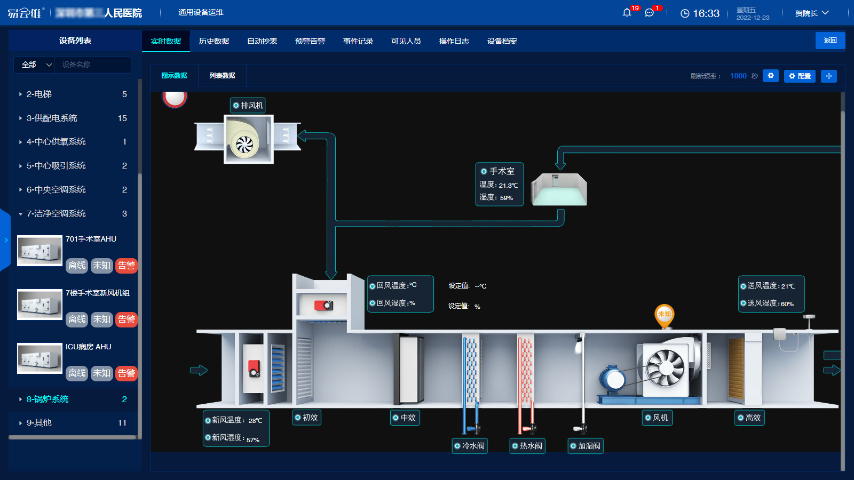854x480 pixels.
Task: Click the orange 未知 status marker
Action: point(664,315)
